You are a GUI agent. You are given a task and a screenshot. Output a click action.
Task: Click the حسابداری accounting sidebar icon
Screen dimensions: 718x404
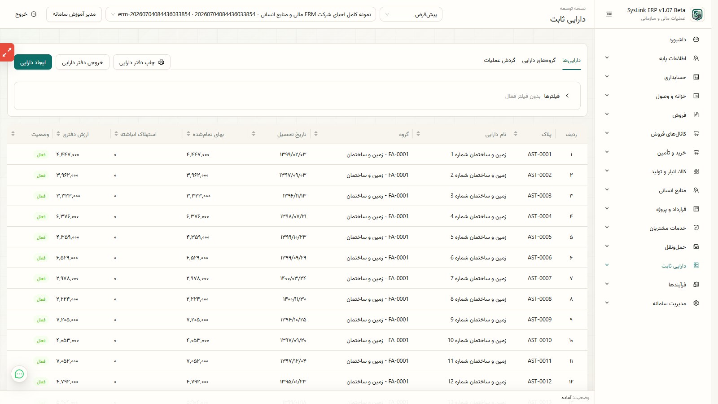click(696, 77)
